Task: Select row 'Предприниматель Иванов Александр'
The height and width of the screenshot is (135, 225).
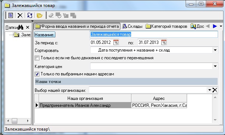Action: [85, 105]
